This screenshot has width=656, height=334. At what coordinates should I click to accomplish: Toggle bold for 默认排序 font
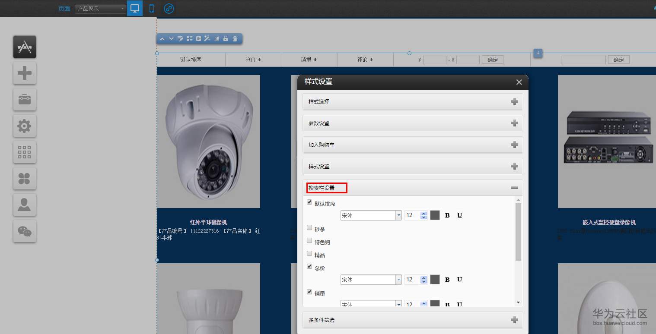[x=447, y=215]
